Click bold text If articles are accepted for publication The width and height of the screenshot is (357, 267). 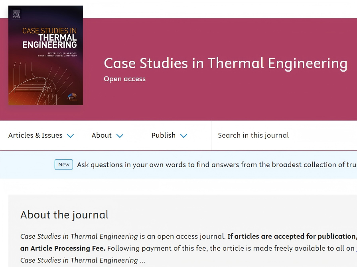point(292,237)
